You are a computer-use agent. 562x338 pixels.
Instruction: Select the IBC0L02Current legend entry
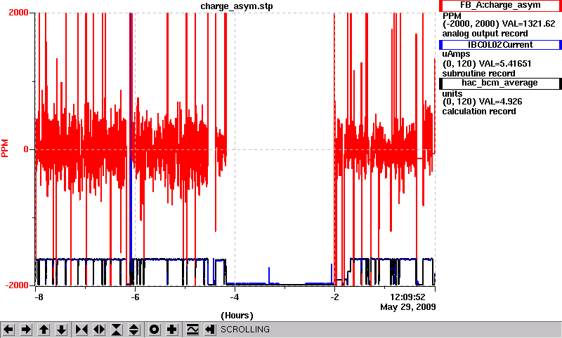pyautogui.click(x=500, y=45)
